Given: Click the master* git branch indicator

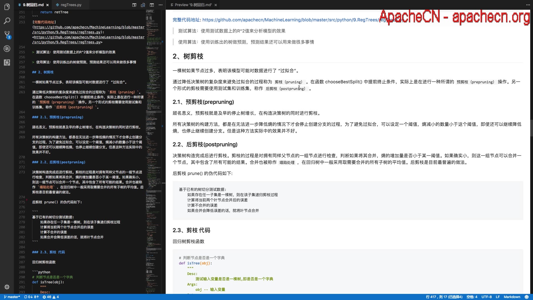Looking at the screenshot, I should pos(12,297).
